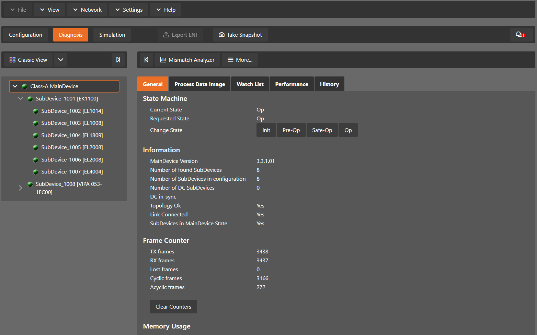The width and height of the screenshot is (537, 335).
Task: Switch to the Process Data Image tab
Action: point(200,84)
